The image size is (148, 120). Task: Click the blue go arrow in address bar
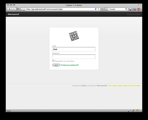click(x=96, y=9)
